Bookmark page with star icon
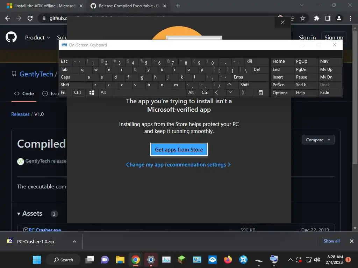Viewport: 358px width, 268px height. pos(303,18)
